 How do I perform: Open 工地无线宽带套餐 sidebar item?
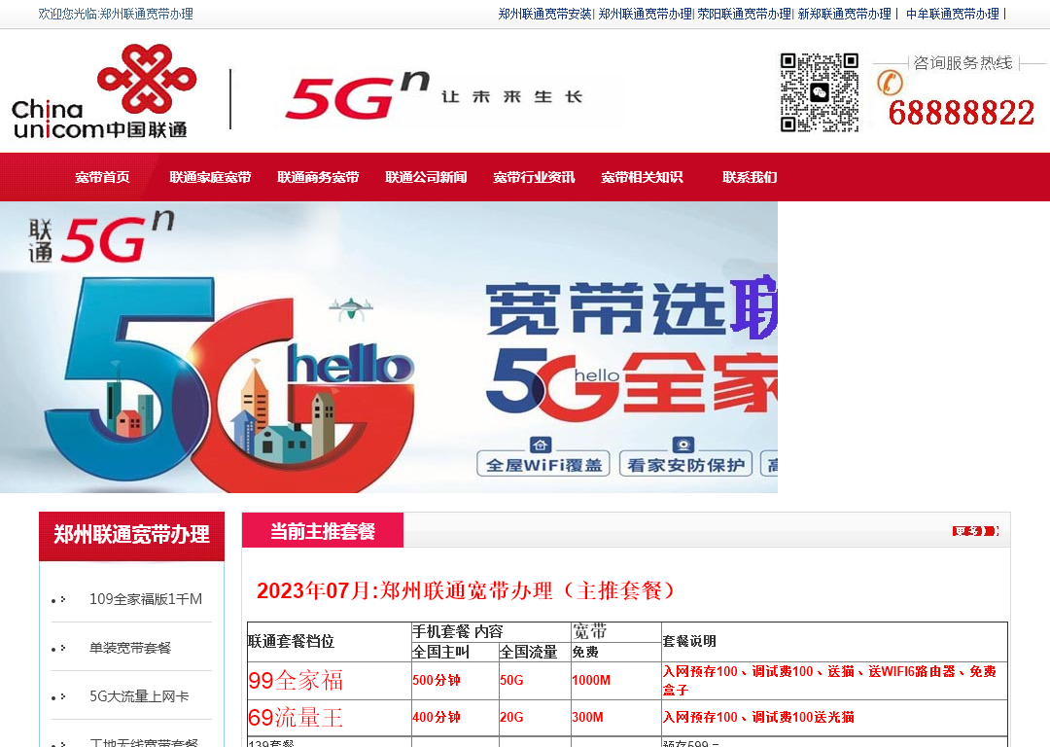click(x=143, y=742)
